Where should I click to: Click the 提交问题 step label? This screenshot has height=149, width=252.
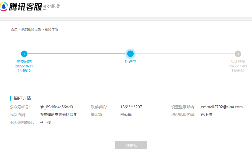(x=24, y=62)
